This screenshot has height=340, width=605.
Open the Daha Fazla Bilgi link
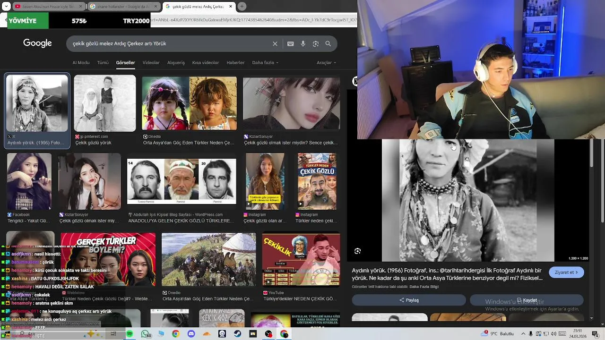[x=424, y=287]
